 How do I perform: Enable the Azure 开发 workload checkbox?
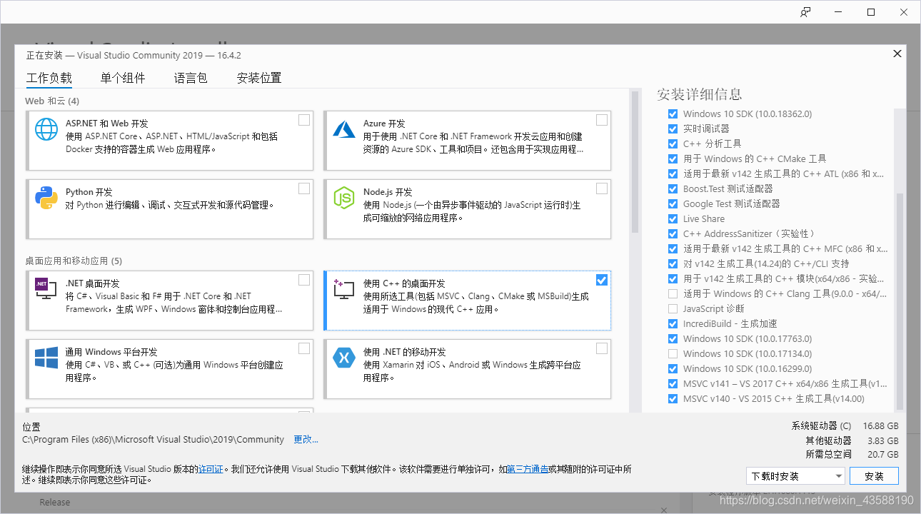pyautogui.click(x=602, y=120)
